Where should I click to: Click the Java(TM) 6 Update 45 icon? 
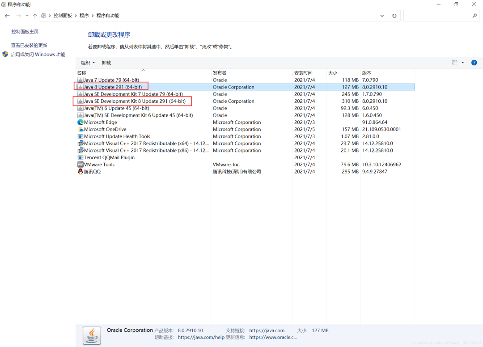pyautogui.click(x=80, y=108)
